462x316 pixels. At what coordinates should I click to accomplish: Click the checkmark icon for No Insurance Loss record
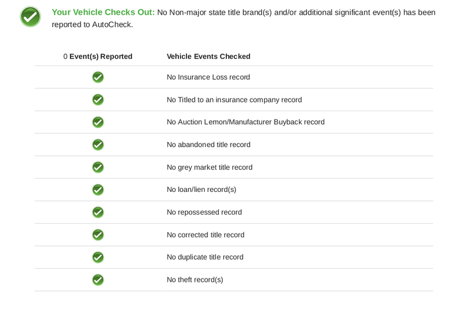click(98, 77)
